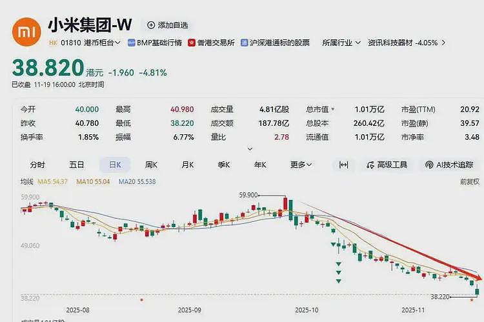Click the 沪深港通标的股票 badge icon
The image size is (484, 322).
pos(245,43)
